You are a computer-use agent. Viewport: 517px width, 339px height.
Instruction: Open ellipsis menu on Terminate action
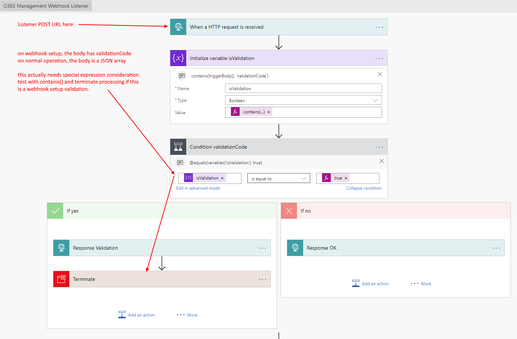(262, 279)
